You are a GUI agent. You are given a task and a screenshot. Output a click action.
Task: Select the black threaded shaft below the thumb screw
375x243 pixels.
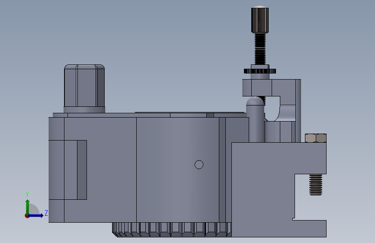[260, 49]
